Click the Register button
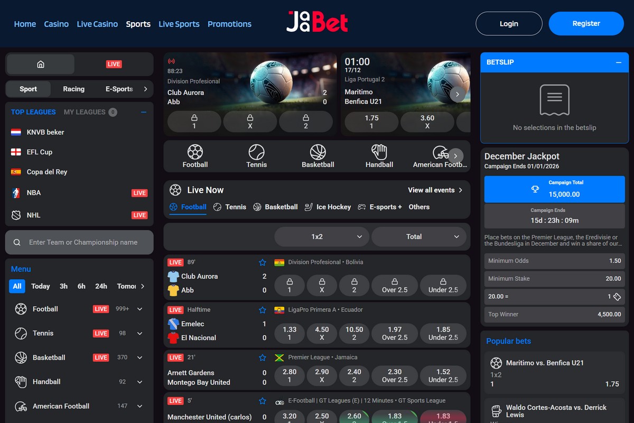Viewport: 634px width, 423px height. click(x=586, y=23)
